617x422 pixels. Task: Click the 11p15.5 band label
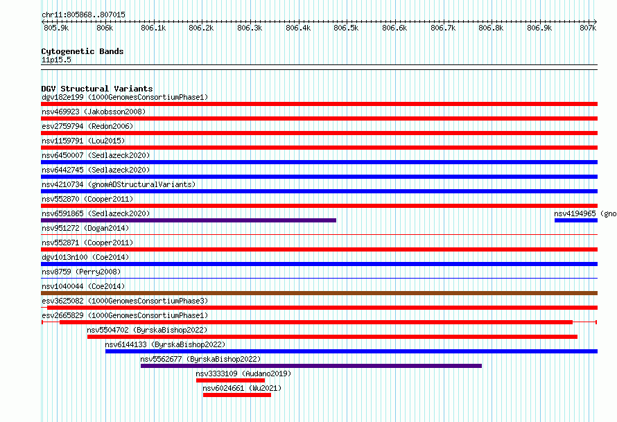56,60
